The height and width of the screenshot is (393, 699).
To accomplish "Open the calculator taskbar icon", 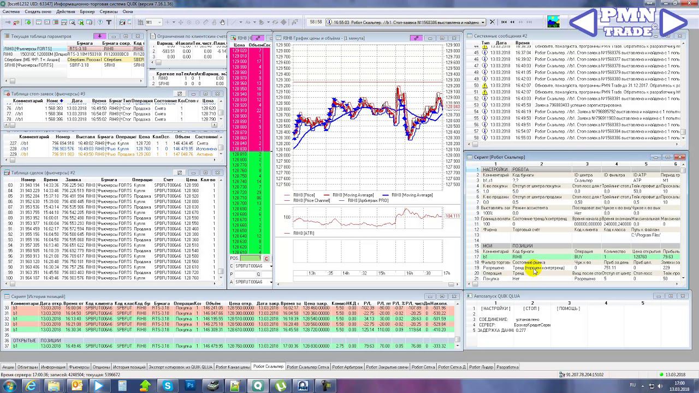I will (x=122, y=386).
